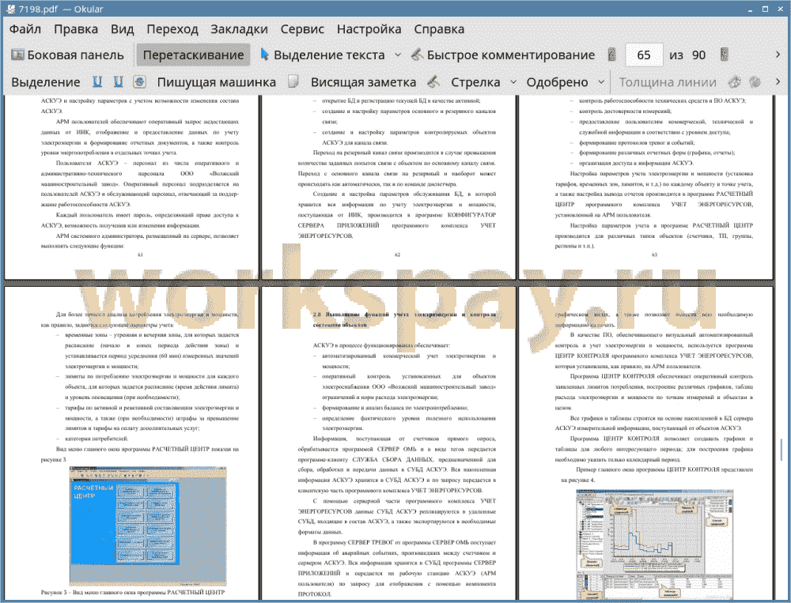Click the annotation color icon
This screenshot has width=791, height=603.
click(735, 81)
